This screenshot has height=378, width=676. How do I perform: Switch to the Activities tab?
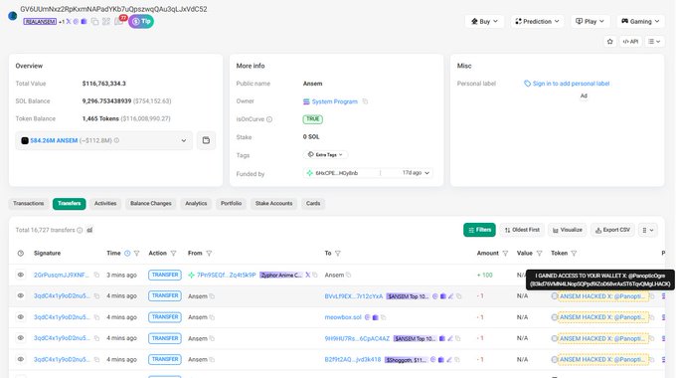[105, 204]
